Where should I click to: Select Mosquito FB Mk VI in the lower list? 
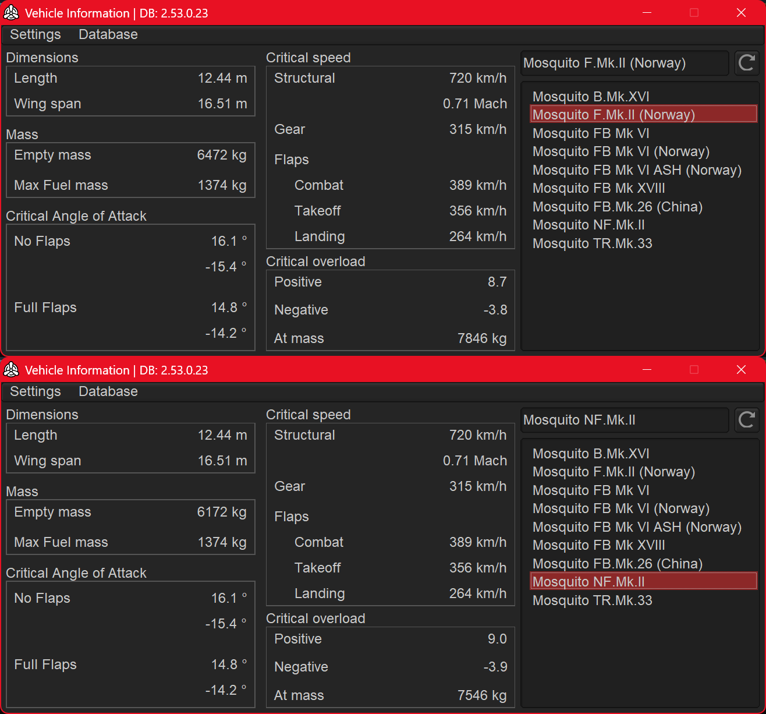(644, 490)
